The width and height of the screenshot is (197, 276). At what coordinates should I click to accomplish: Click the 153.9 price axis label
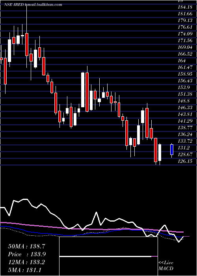pyautogui.click(x=184, y=87)
